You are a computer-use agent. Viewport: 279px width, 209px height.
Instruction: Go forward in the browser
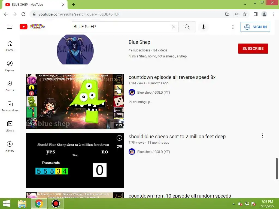(x=15, y=14)
